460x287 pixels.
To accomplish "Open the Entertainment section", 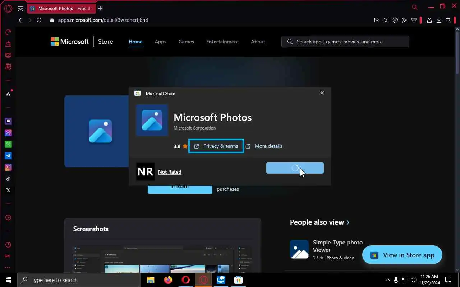I will (222, 42).
